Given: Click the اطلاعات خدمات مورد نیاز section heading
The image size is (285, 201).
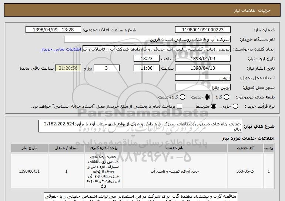Looking at the screenshot, I should pyautogui.click(x=248, y=138).
